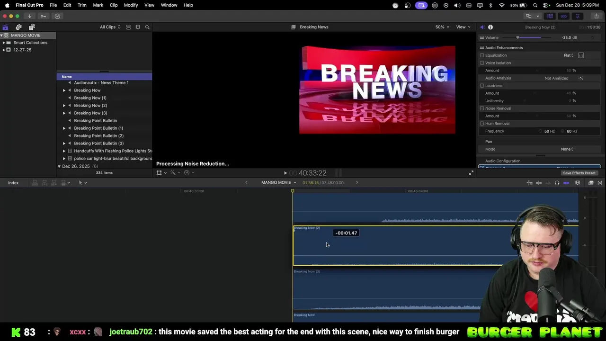Open the File menu
This screenshot has height=341, width=606.
[53, 5]
